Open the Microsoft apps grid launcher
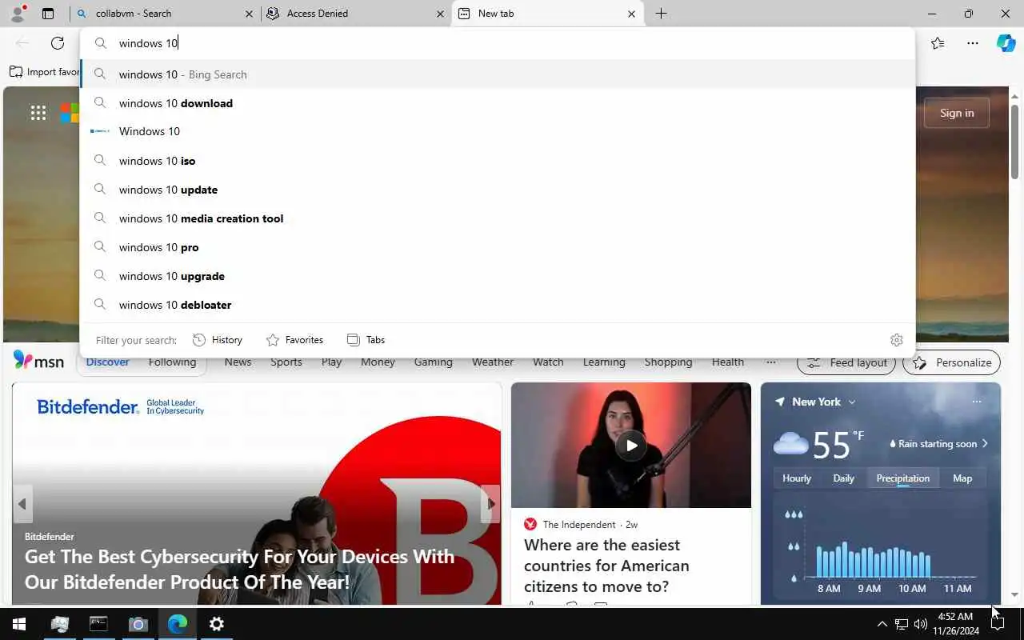The width and height of the screenshot is (1024, 640). coord(38,113)
